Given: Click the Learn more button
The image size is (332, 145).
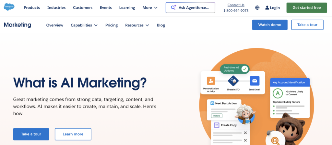Looking at the screenshot, I should [x=73, y=134].
